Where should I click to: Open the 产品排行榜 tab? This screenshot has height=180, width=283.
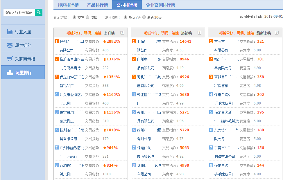[98, 5]
